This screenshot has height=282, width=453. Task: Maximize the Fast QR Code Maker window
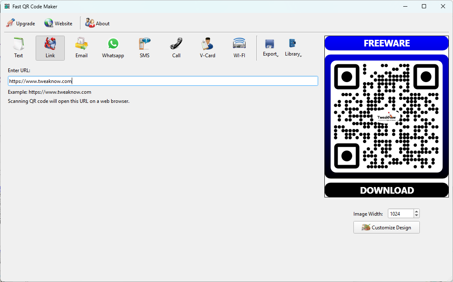click(x=424, y=6)
